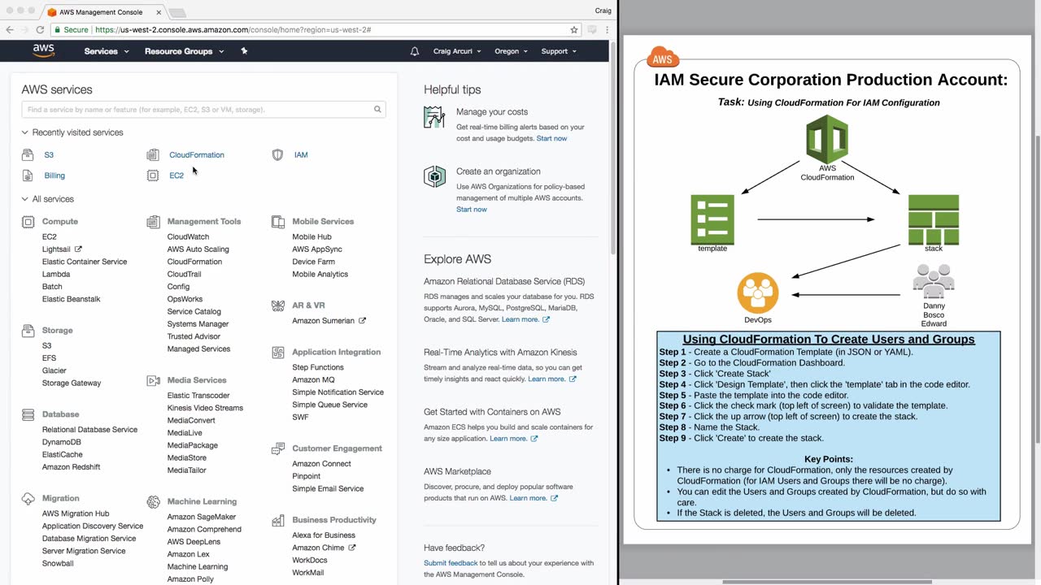The height and width of the screenshot is (585, 1041).
Task: Click the IAM shield icon
Action: (x=277, y=154)
